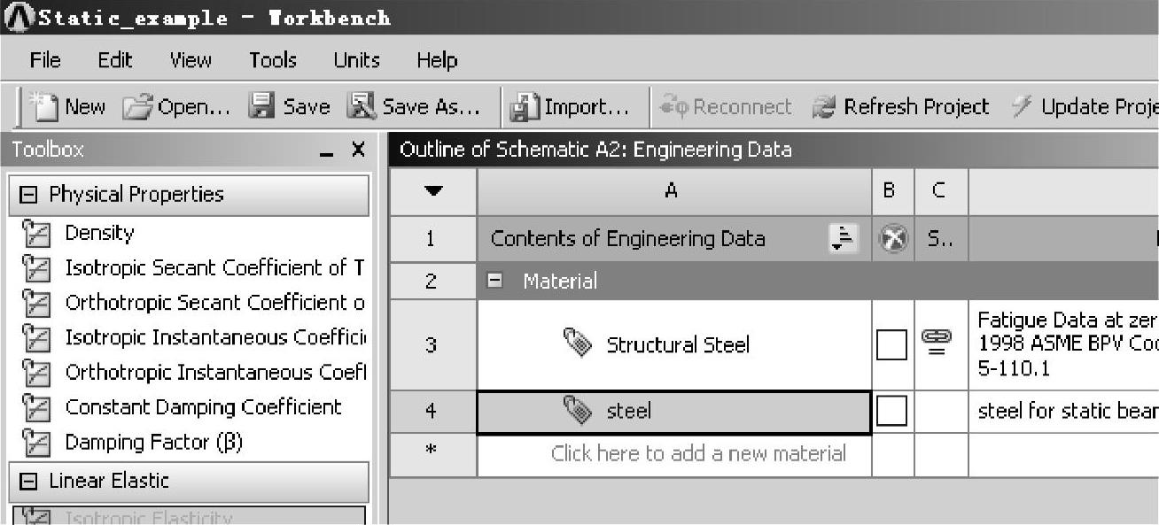1159x525 pixels.
Task: Select the Density property icon in Toolbox
Action: coord(36,234)
